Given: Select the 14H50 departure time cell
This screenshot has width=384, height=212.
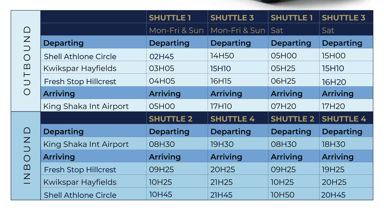Looking at the screenshot, I should tap(222, 56).
